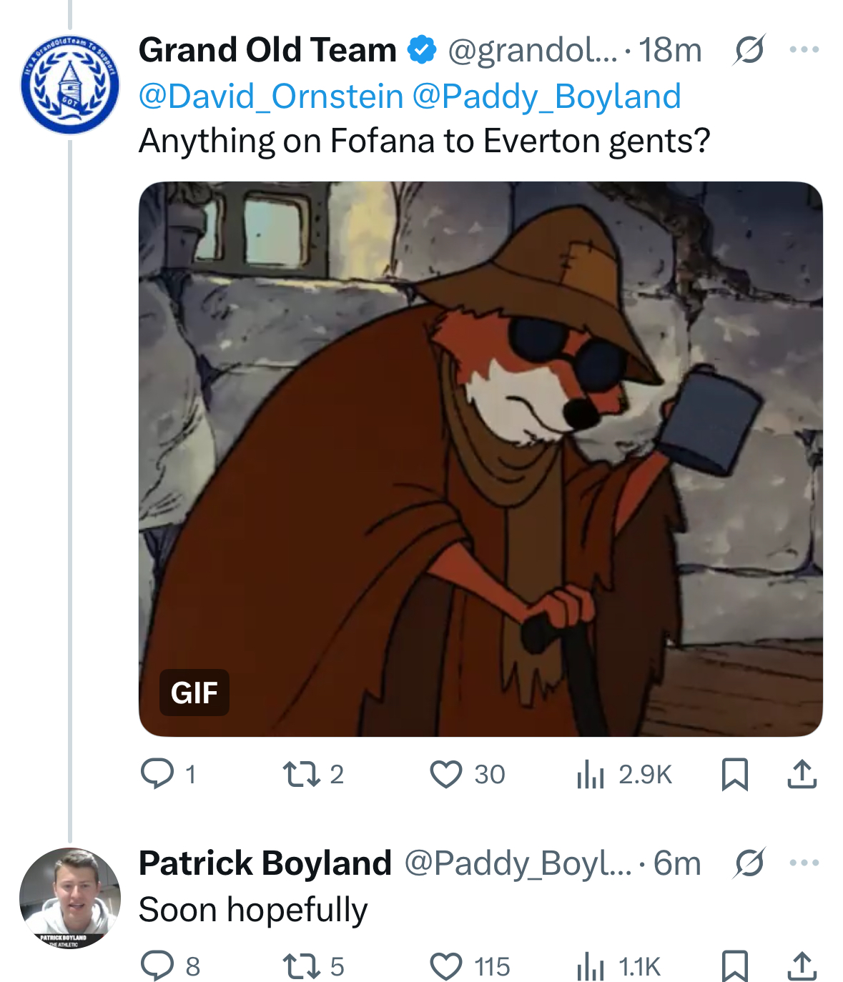
Task: Open Grok icon on Patrick Boyland's reply
Action: (749, 863)
